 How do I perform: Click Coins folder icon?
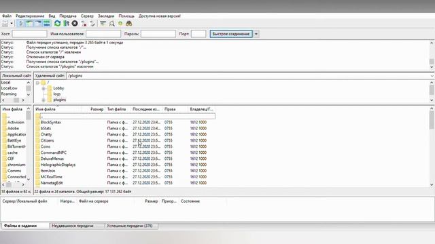[38, 146]
